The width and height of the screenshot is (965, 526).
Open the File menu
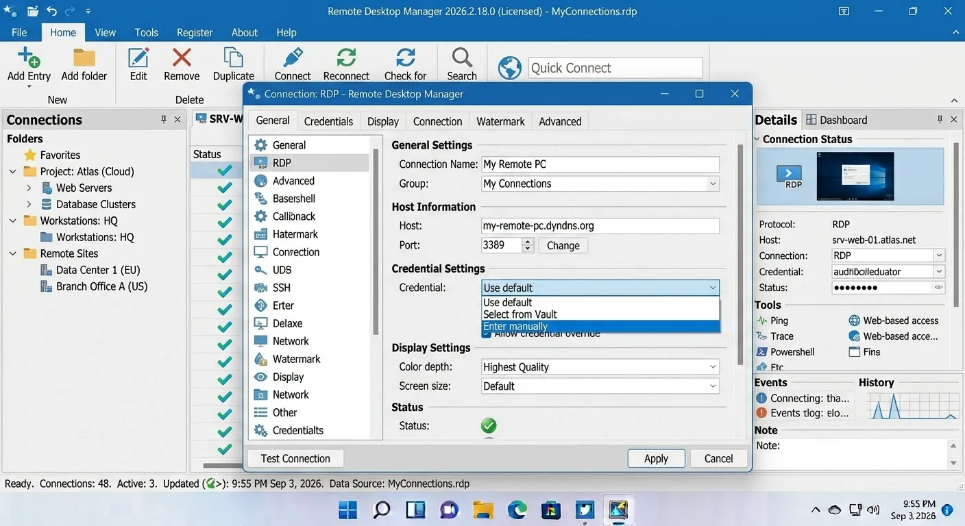[19, 32]
